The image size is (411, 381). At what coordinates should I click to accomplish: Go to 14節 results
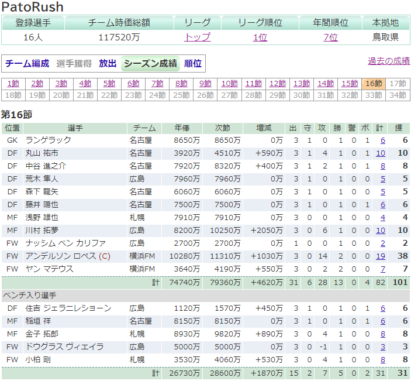click(326, 84)
